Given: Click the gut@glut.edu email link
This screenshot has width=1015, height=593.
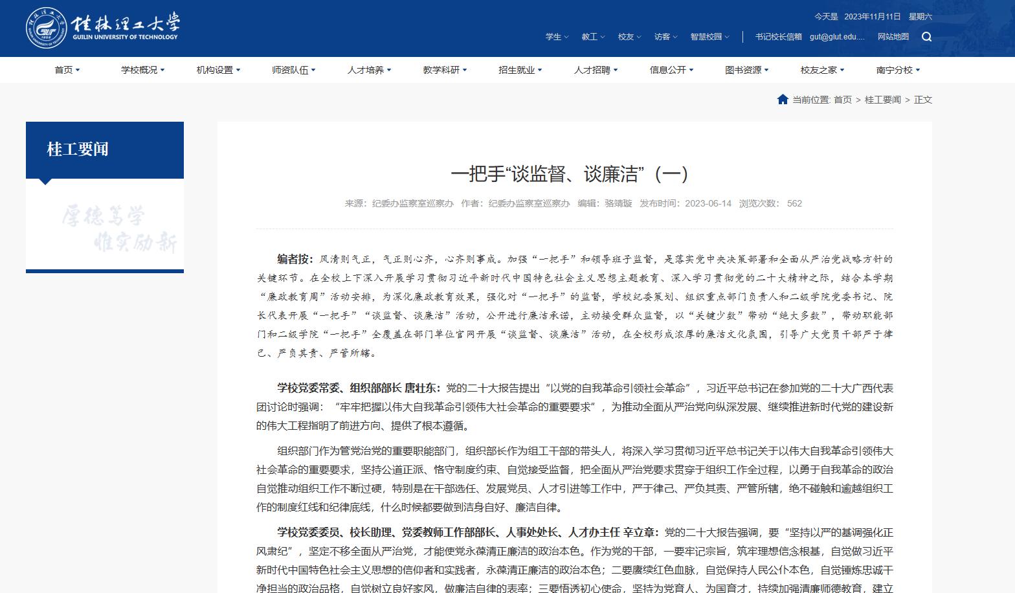Looking at the screenshot, I should pyautogui.click(x=837, y=37).
